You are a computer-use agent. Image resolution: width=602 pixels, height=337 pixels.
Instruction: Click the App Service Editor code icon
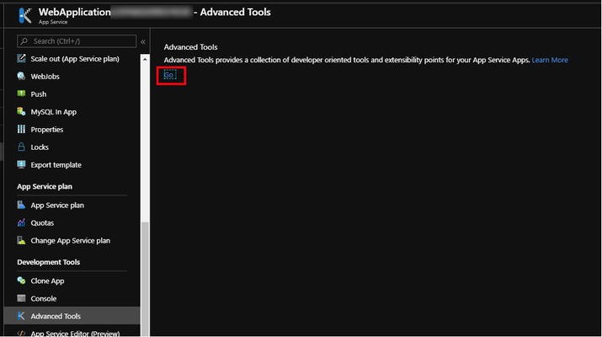click(x=21, y=333)
